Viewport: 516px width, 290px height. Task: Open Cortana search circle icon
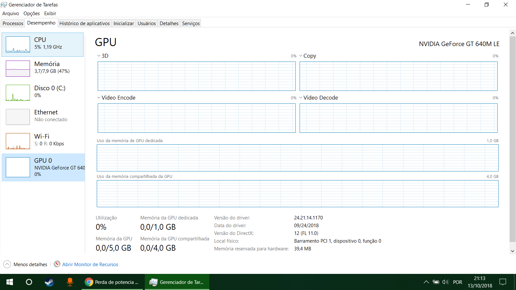tap(29, 282)
